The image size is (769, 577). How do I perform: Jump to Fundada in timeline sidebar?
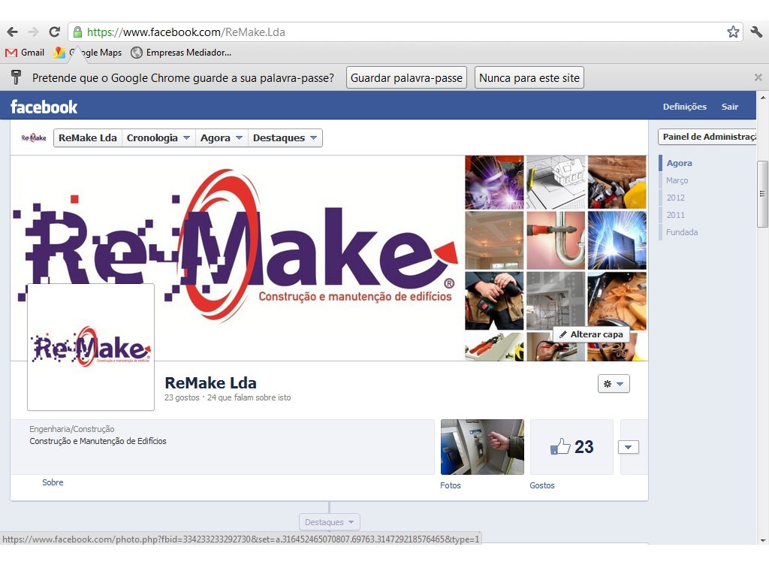click(x=682, y=232)
